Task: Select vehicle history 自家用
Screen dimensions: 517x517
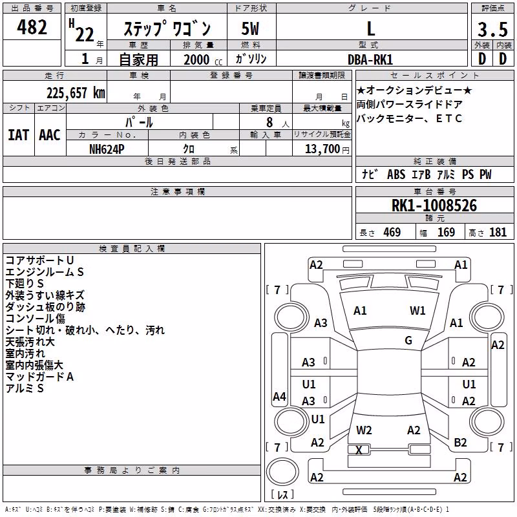Action: pyautogui.click(x=138, y=59)
